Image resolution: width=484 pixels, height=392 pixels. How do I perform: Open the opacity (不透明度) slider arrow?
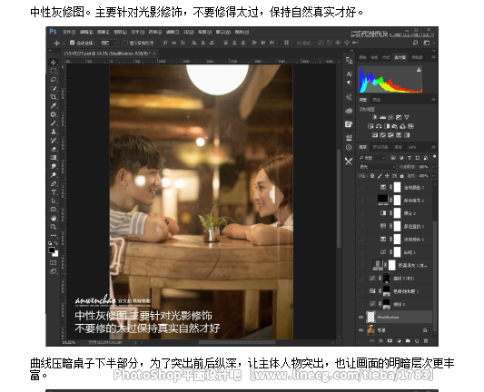point(433,167)
